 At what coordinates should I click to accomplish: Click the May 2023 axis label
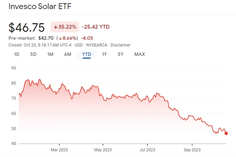pyautogui.click(x=103, y=150)
